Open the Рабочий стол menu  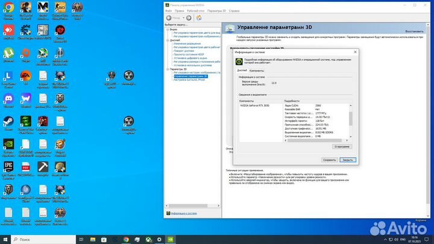click(196, 11)
